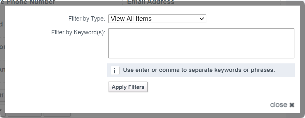Click the 'Apply Filters' button
The width and height of the screenshot is (305, 118).
click(128, 87)
